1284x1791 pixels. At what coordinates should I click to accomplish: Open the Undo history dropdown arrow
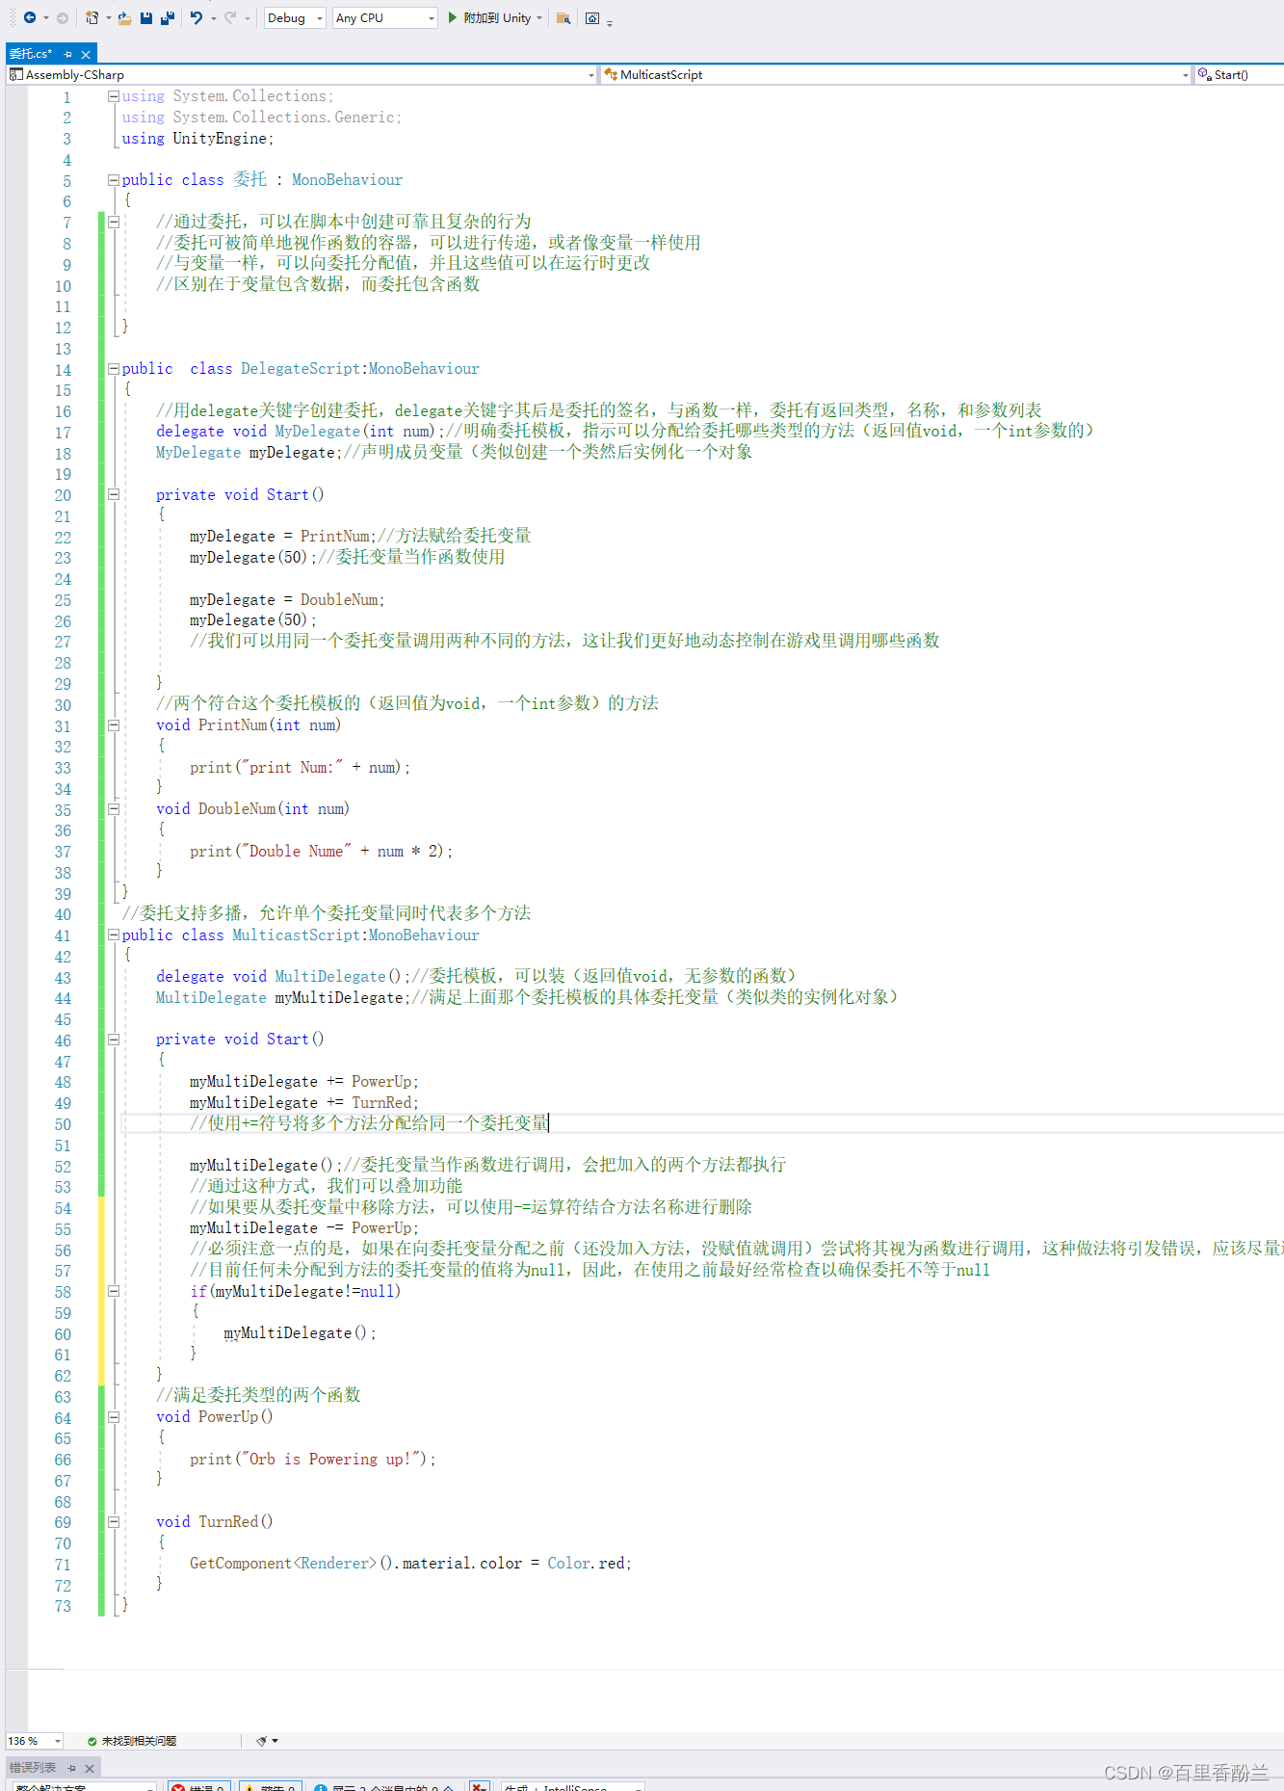pos(213,17)
